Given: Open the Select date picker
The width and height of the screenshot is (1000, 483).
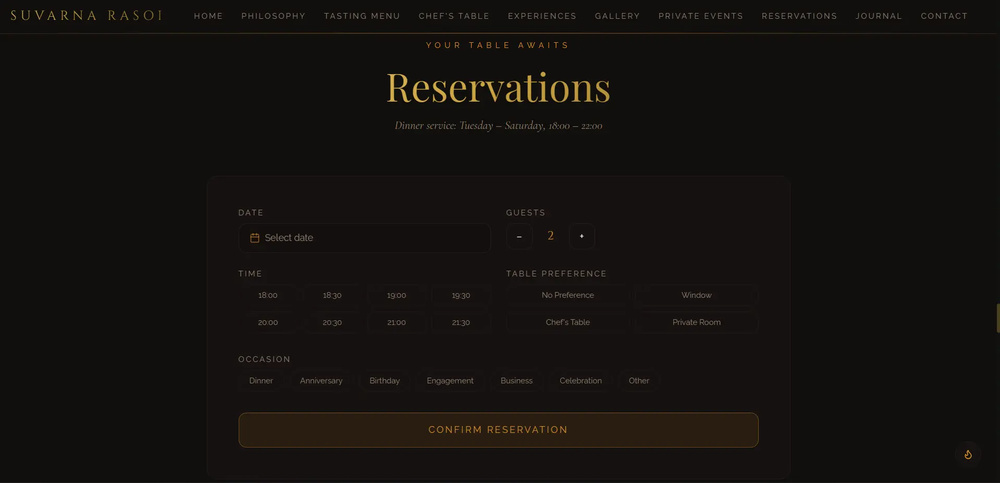Looking at the screenshot, I should tap(364, 238).
